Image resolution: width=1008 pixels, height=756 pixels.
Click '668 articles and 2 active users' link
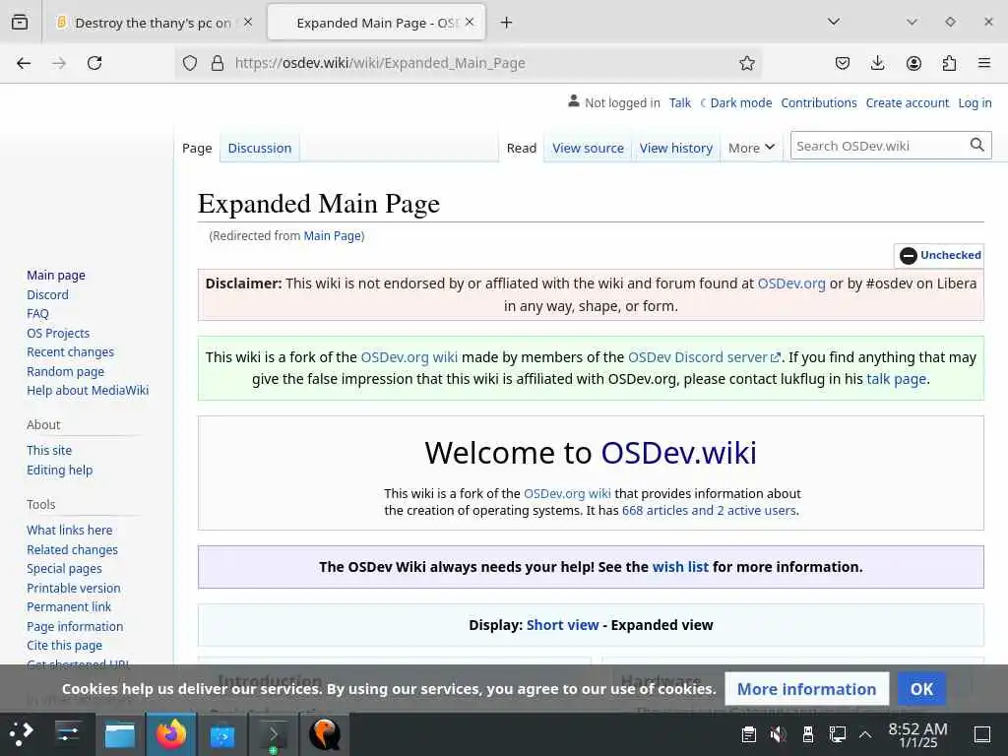709,511
